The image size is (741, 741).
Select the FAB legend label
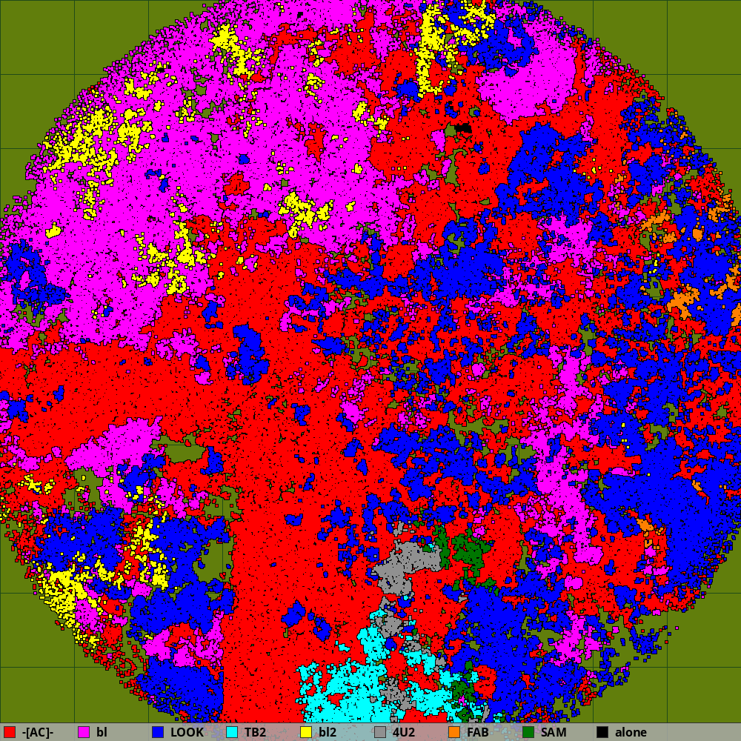pyautogui.click(x=477, y=732)
